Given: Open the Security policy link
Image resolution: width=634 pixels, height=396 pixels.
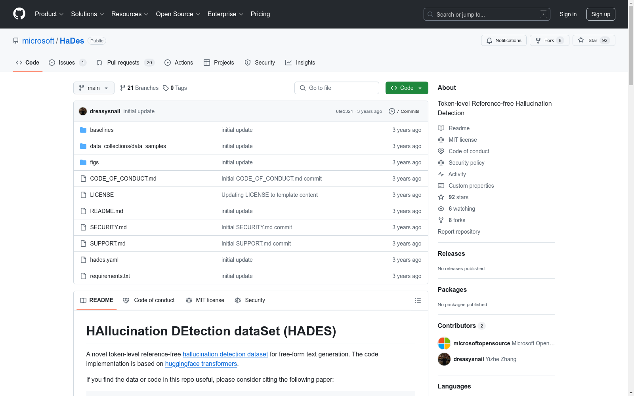Looking at the screenshot, I should coord(466,163).
